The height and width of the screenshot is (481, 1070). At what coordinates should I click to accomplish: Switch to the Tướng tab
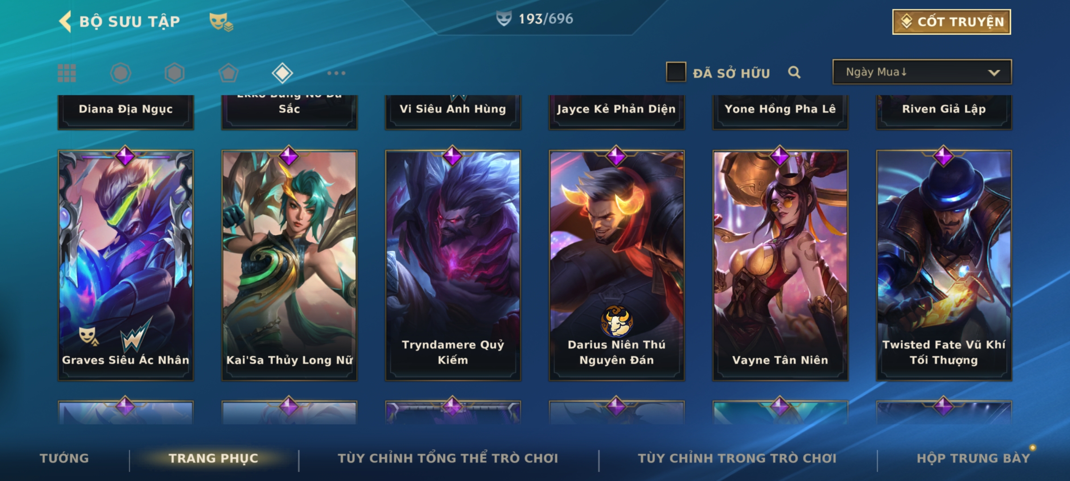pyautogui.click(x=64, y=458)
